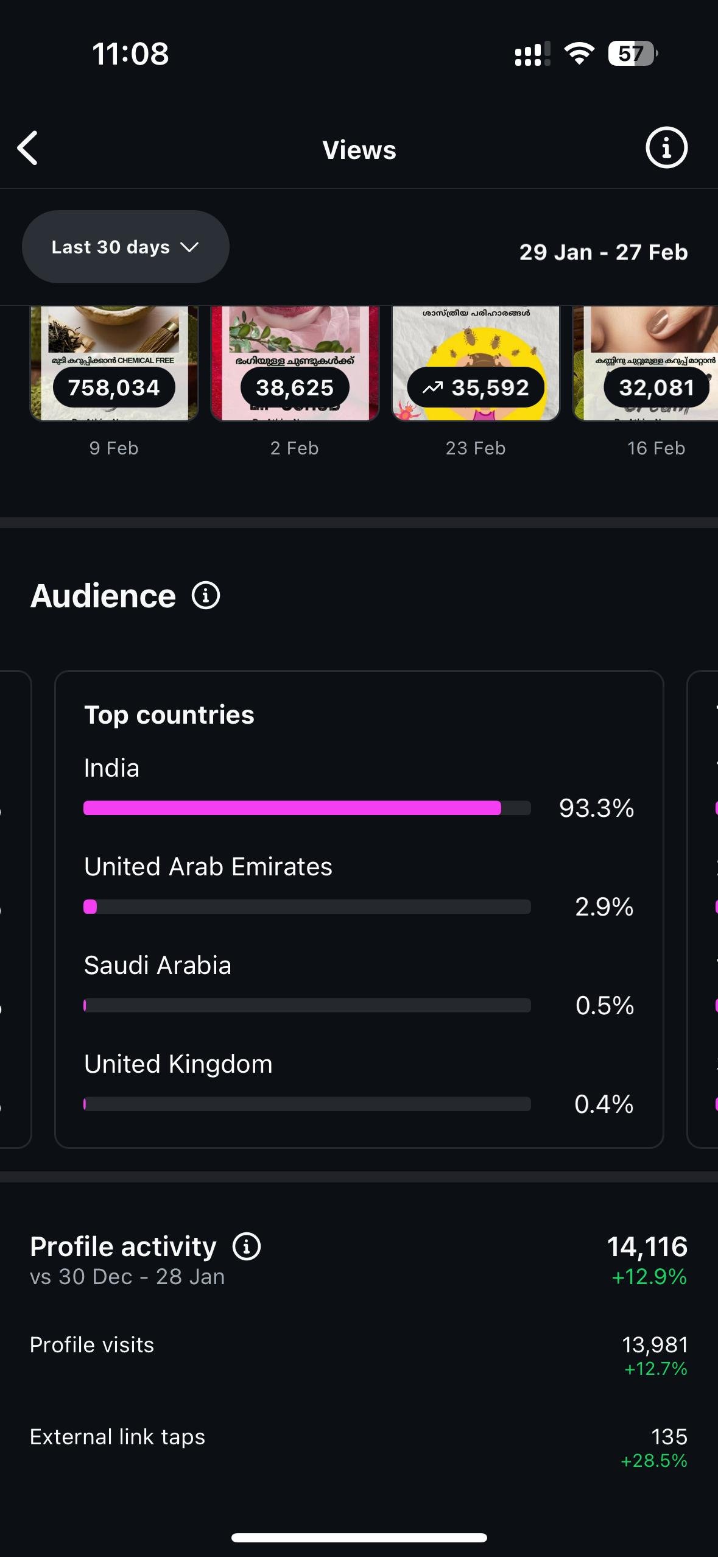Tap the home indicator bar
Screen dimensions: 718x1557
(x=359, y=1538)
